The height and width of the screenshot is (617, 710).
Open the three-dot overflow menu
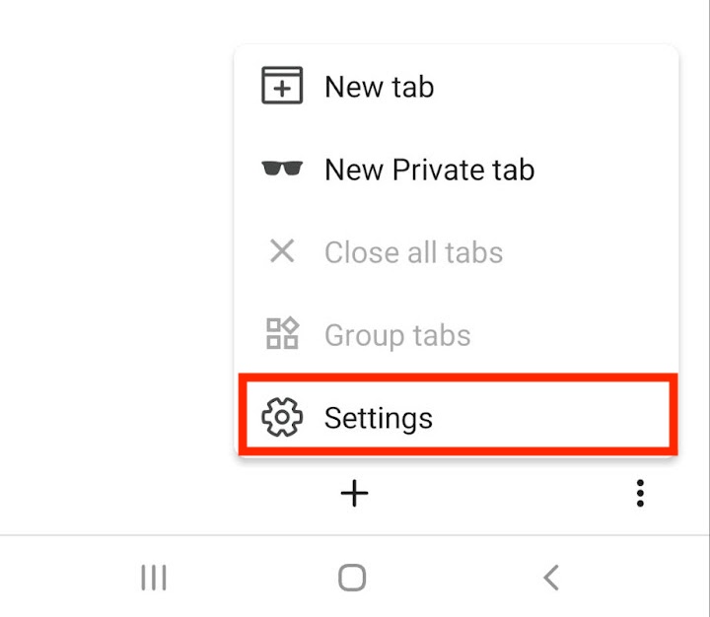[640, 493]
